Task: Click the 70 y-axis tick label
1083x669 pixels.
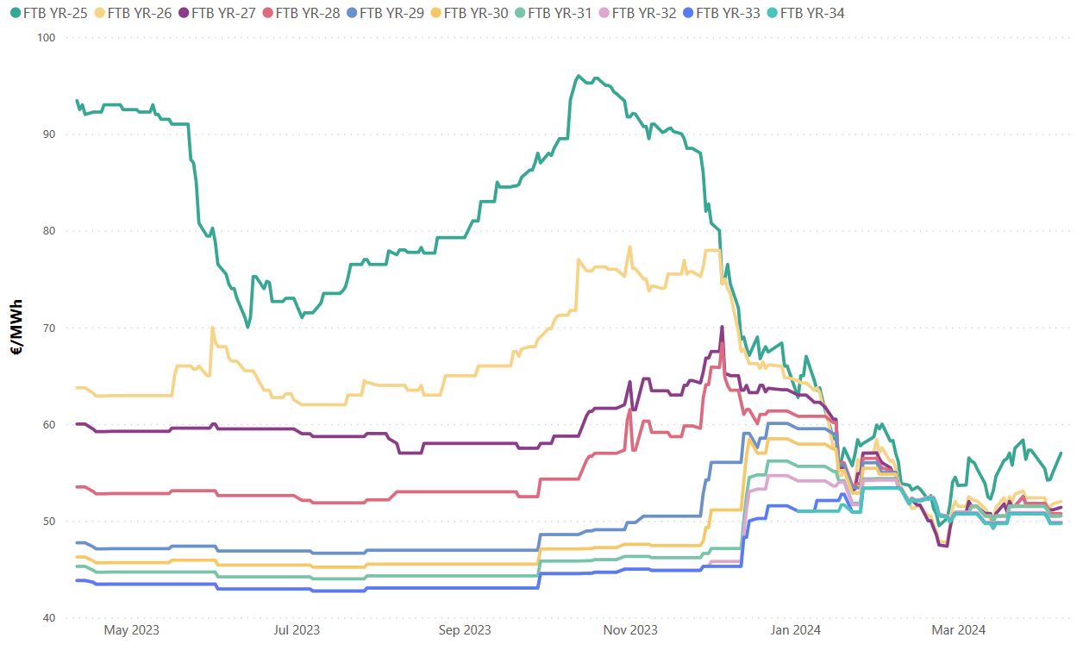Action: point(49,328)
